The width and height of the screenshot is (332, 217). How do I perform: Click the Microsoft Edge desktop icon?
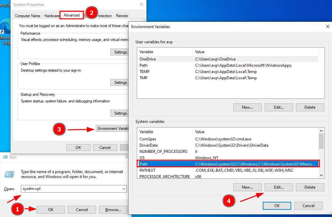[x=6, y=31]
